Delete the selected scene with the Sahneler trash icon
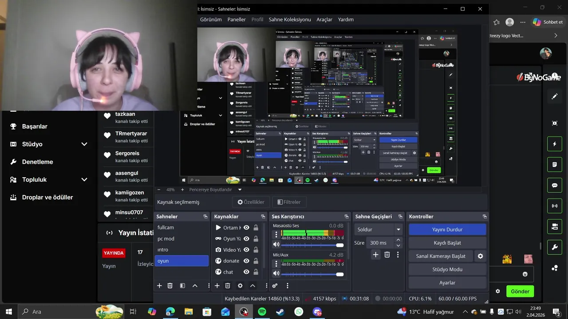This screenshot has width=568, height=319. coord(170,286)
